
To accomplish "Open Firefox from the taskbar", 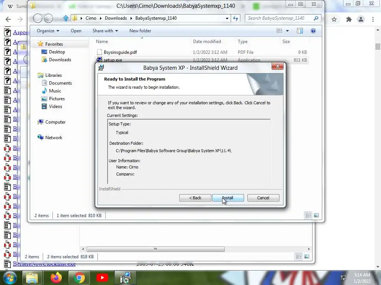I will [x=56, y=278].
